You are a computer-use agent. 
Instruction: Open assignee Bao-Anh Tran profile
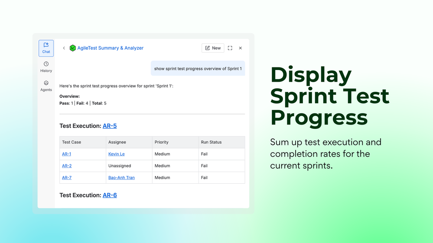tap(121, 178)
